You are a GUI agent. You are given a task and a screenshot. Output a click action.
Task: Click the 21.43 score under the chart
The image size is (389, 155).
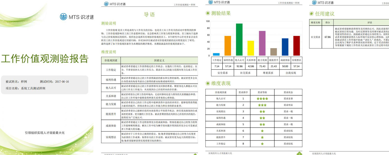(274, 66)
